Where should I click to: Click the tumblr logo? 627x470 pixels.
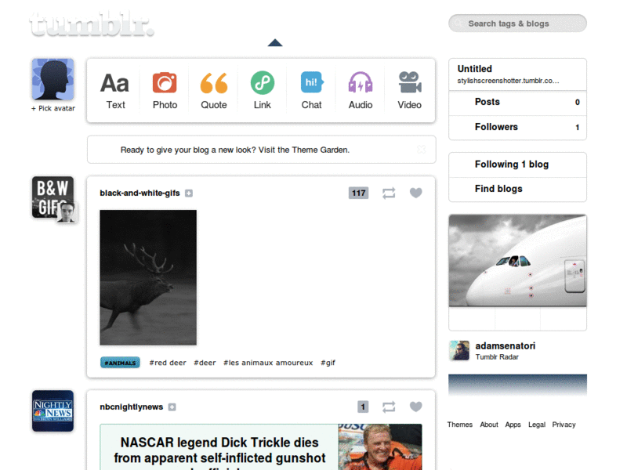pos(92,25)
